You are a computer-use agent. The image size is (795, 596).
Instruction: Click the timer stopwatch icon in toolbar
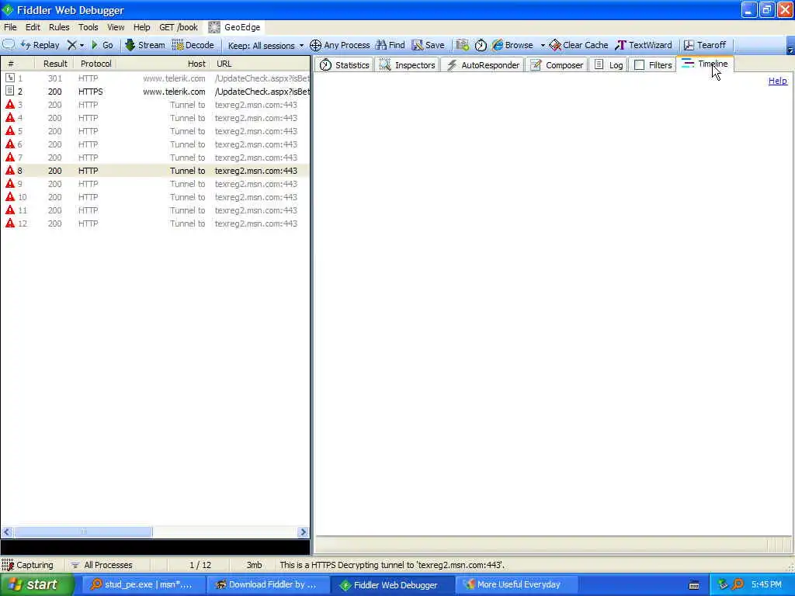coord(481,45)
